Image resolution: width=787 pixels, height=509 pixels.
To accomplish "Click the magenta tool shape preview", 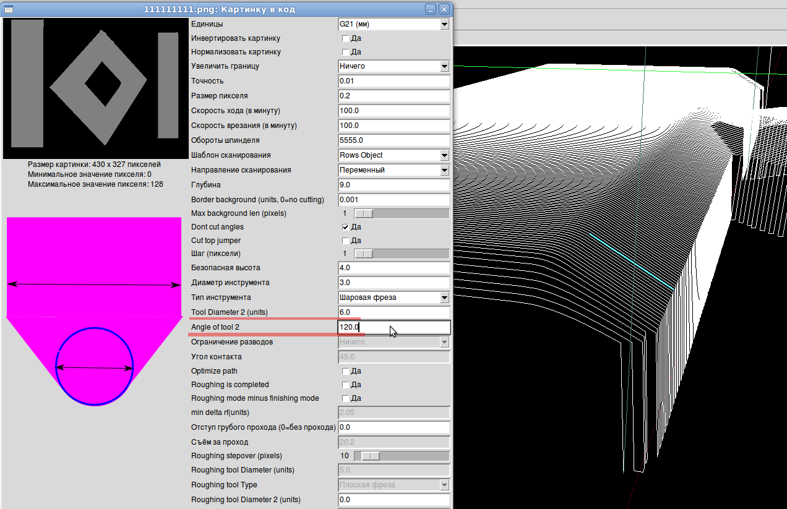I will point(93,311).
